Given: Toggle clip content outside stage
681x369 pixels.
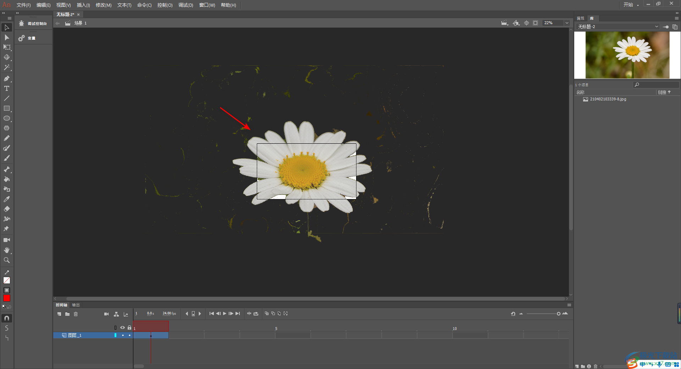Looking at the screenshot, I should pos(536,23).
